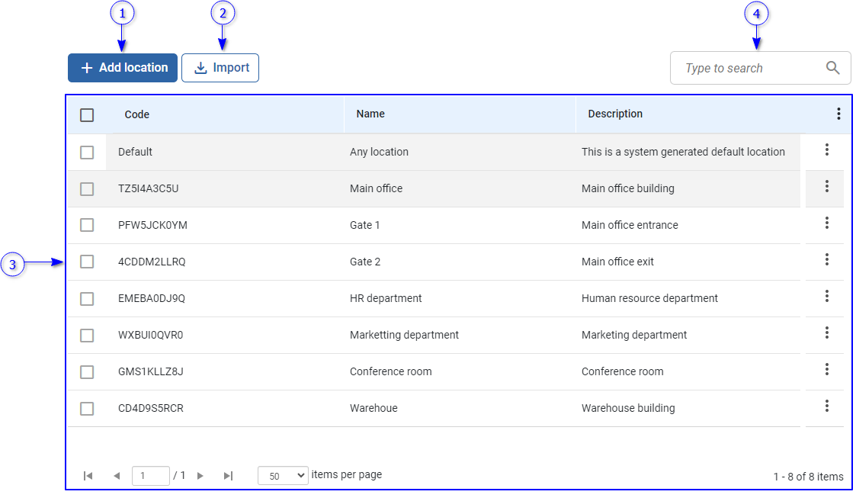Expand the items per page dropdown
The image size is (856, 498).
[283, 476]
